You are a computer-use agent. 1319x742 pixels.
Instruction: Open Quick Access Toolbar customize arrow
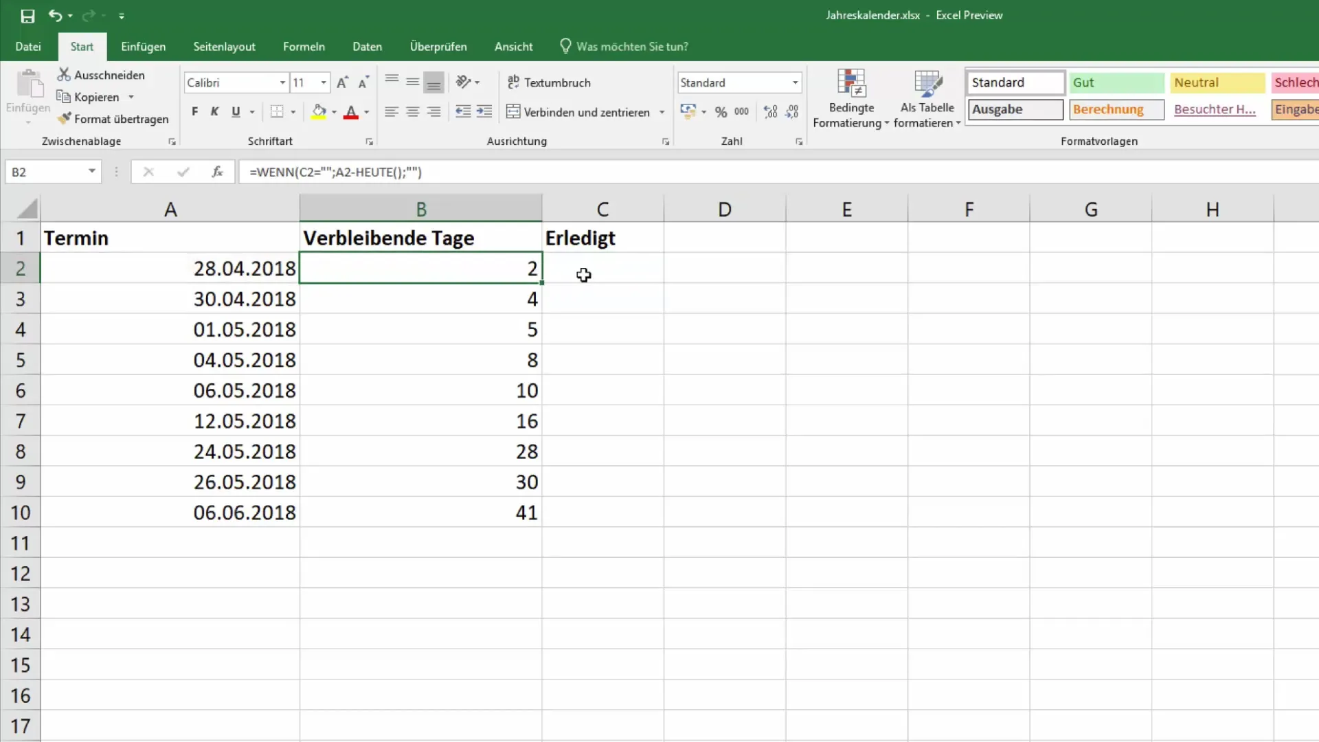point(122,15)
